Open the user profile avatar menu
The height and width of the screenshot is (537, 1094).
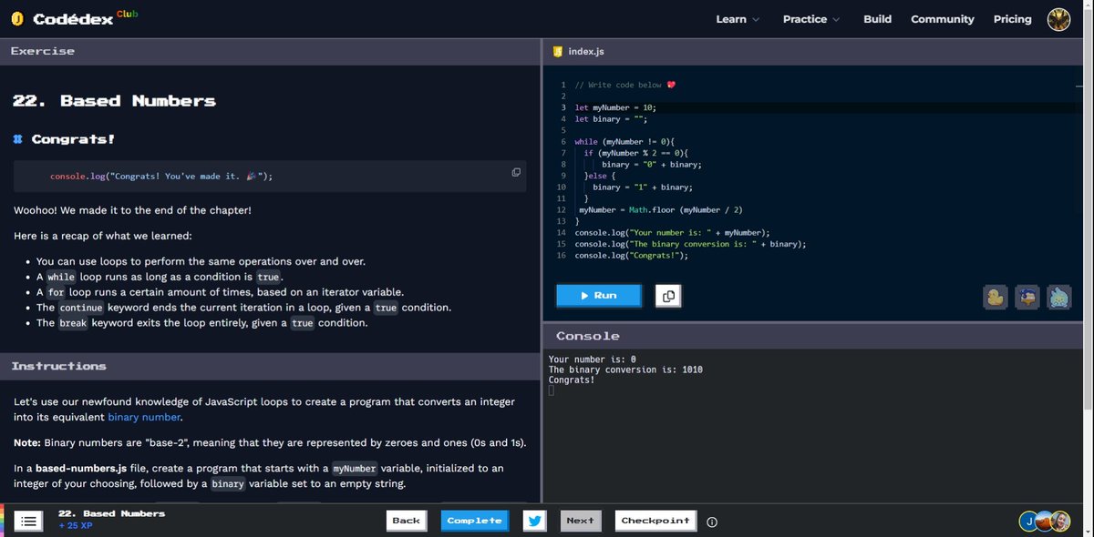point(1058,19)
